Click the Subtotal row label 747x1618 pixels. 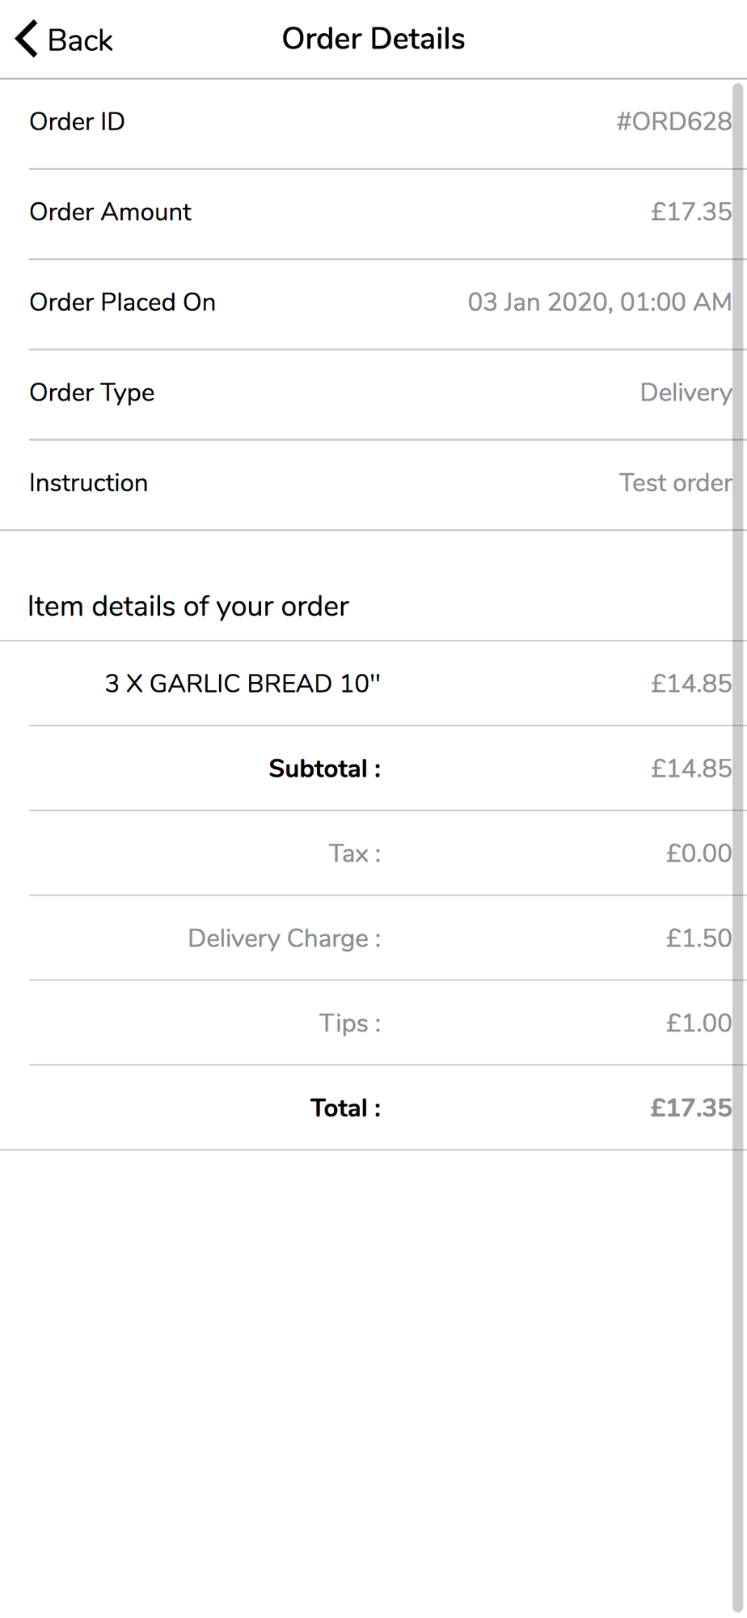[325, 769]
